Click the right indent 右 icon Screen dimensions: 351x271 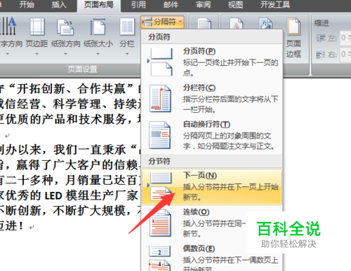(321, 55)
